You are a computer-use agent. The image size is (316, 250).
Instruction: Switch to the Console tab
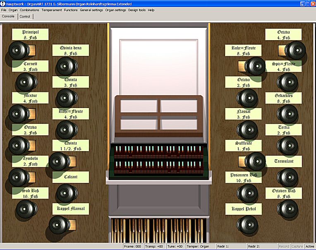[8, 16]
